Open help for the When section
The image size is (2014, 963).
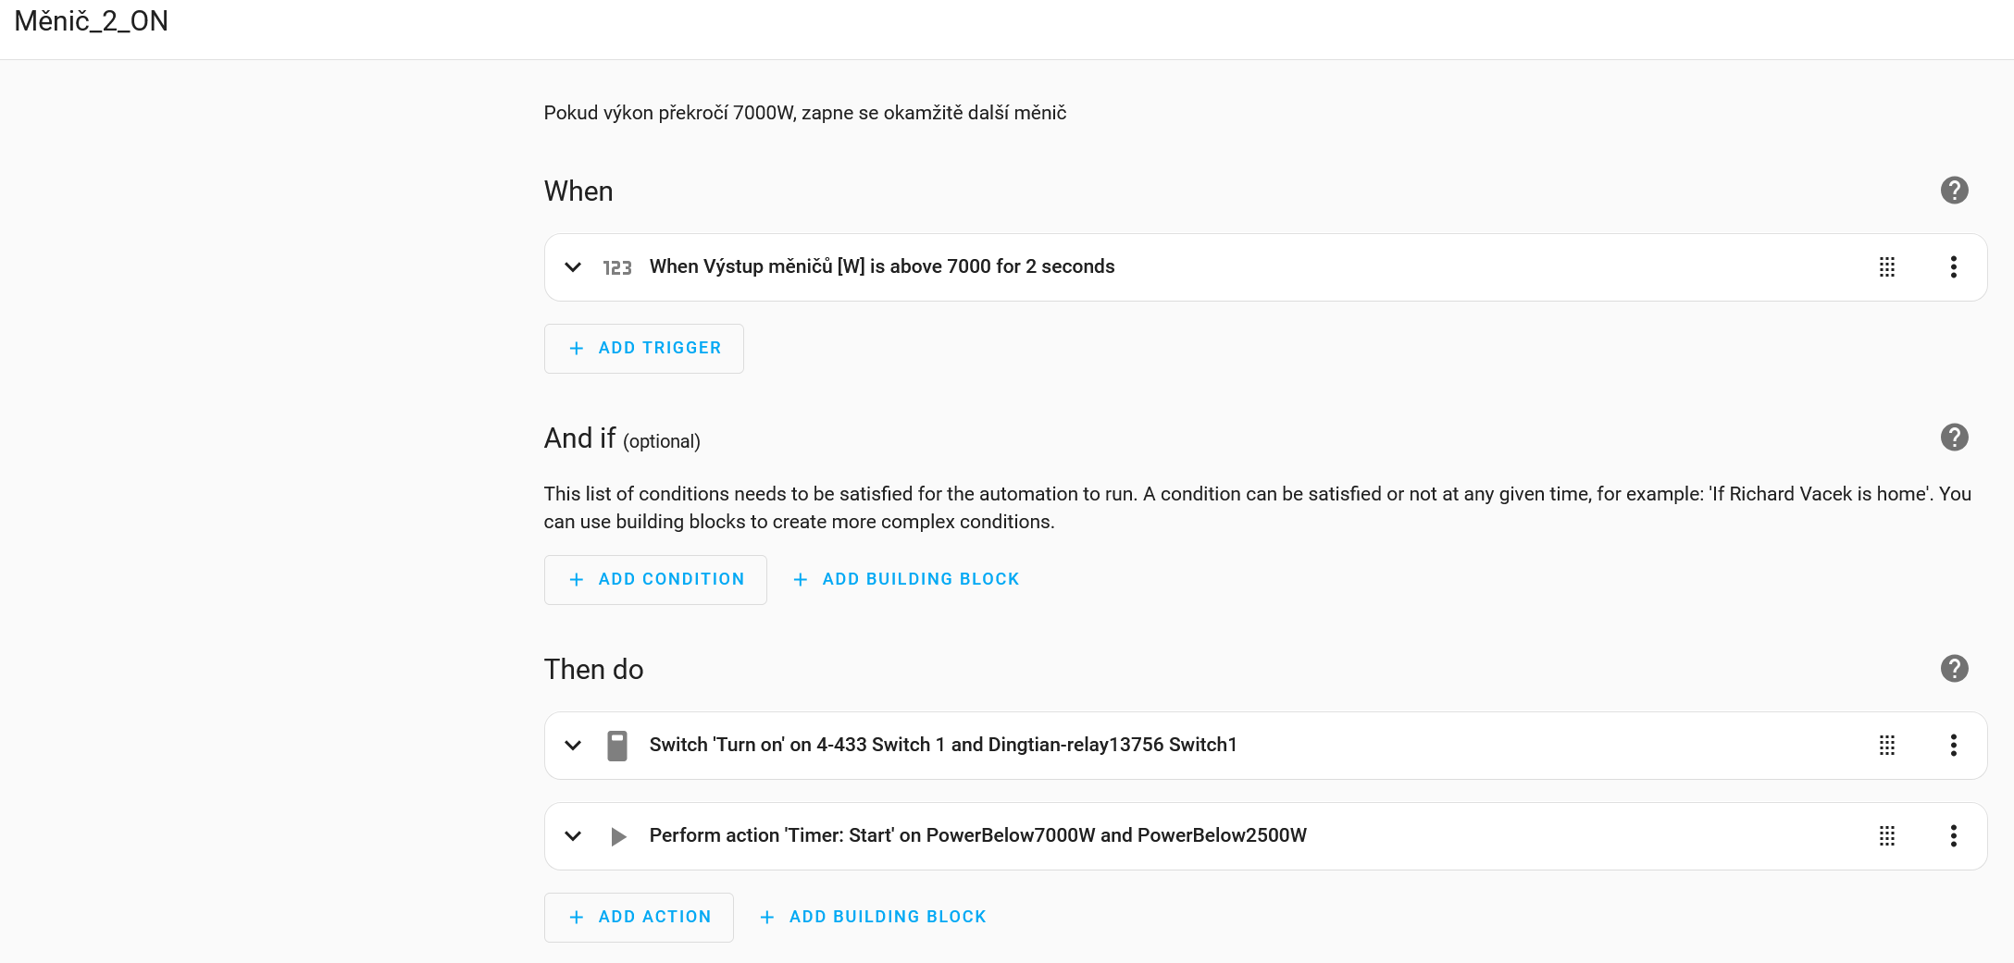point(1954,191)
